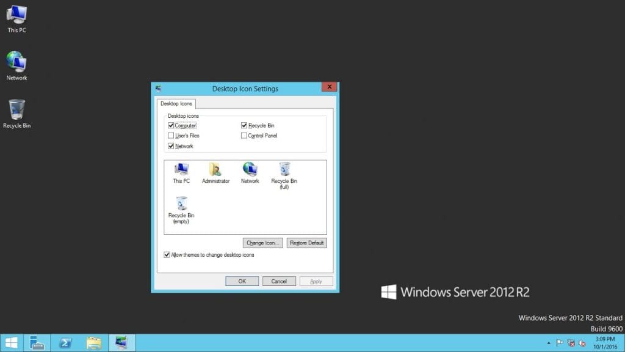Enable the User's Files checkbox
This screenshot has height=352, width=625.
click(x=171, y=136)
